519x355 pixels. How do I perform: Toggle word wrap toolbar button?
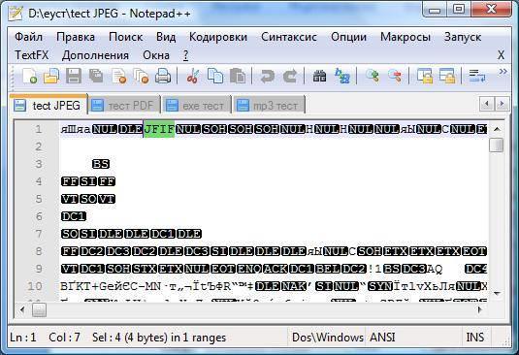coord(477,76)
